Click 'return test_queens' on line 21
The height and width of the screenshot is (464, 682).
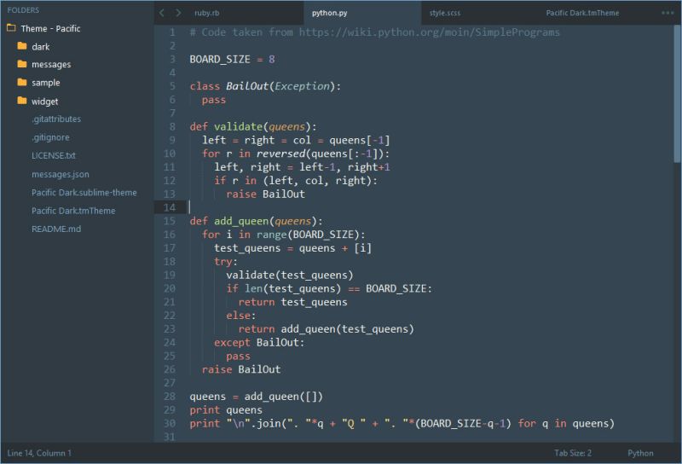[x=292, y=302]
